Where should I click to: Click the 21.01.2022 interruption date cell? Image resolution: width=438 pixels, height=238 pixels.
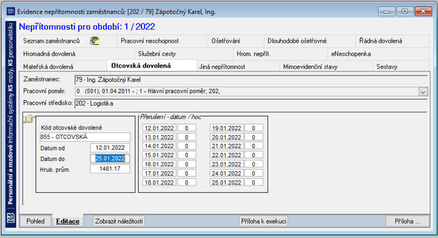[227, 146]
